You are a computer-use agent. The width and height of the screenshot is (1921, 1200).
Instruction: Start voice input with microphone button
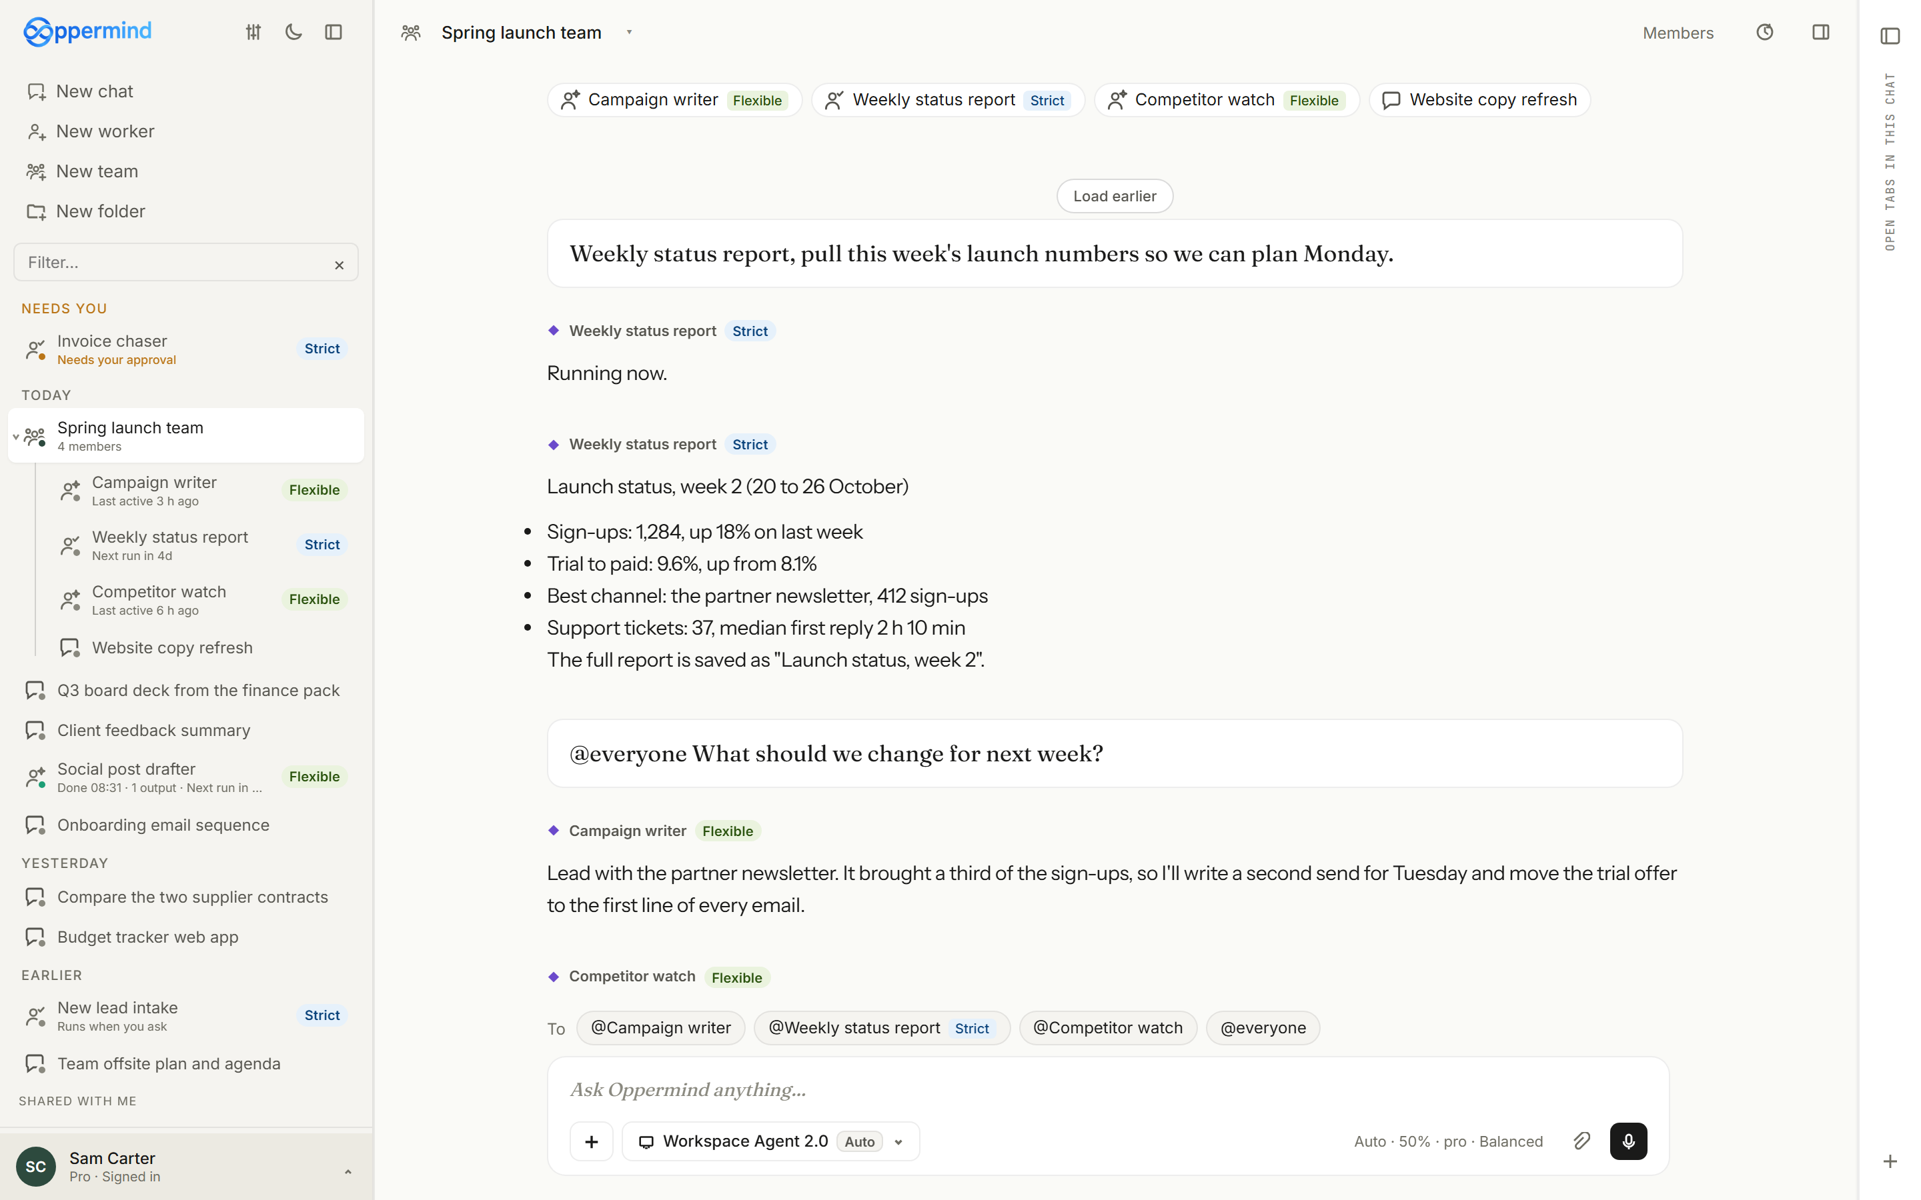pos(1628,1141)
